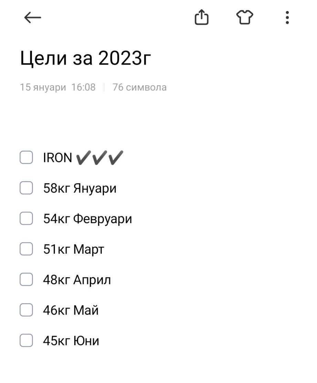Go back using the left arrow
This screenshot has height=383, width=317.
pos(33,18)
